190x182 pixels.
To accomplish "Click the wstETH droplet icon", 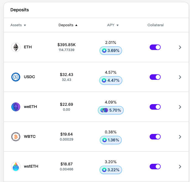I will click(x=16, y=167).
